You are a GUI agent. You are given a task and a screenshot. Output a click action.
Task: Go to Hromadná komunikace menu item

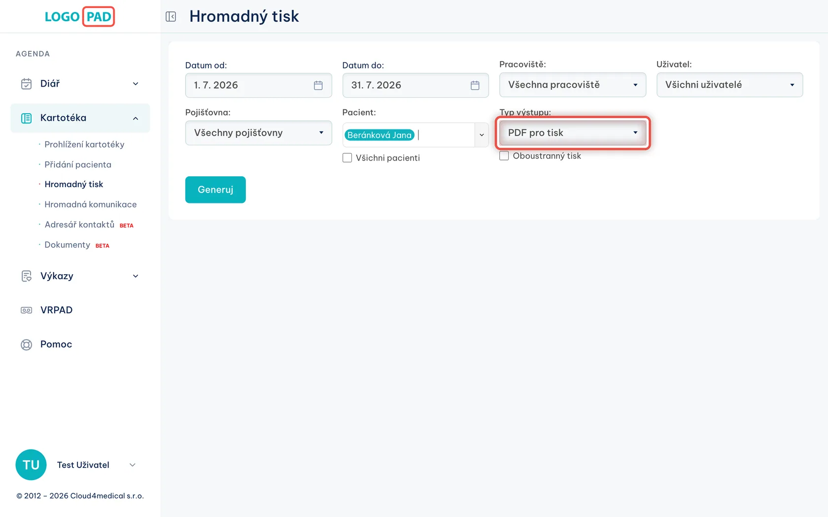tap(91, 204)
